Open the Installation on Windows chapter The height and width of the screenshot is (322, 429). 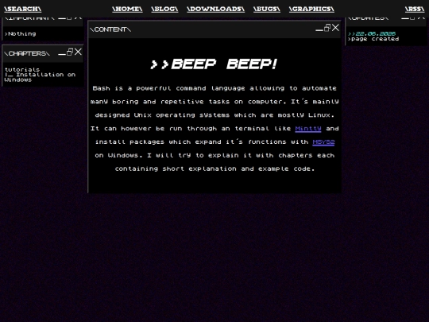pos(40,77)
